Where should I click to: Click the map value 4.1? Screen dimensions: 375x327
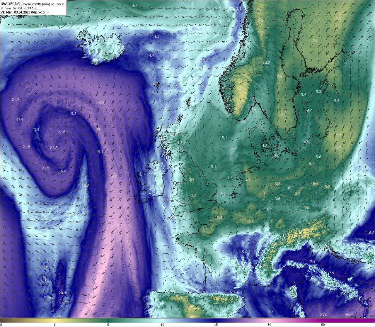click(x=311, y=164)
